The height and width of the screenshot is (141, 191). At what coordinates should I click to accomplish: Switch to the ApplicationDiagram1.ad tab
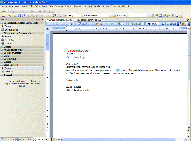click(90, 20)
